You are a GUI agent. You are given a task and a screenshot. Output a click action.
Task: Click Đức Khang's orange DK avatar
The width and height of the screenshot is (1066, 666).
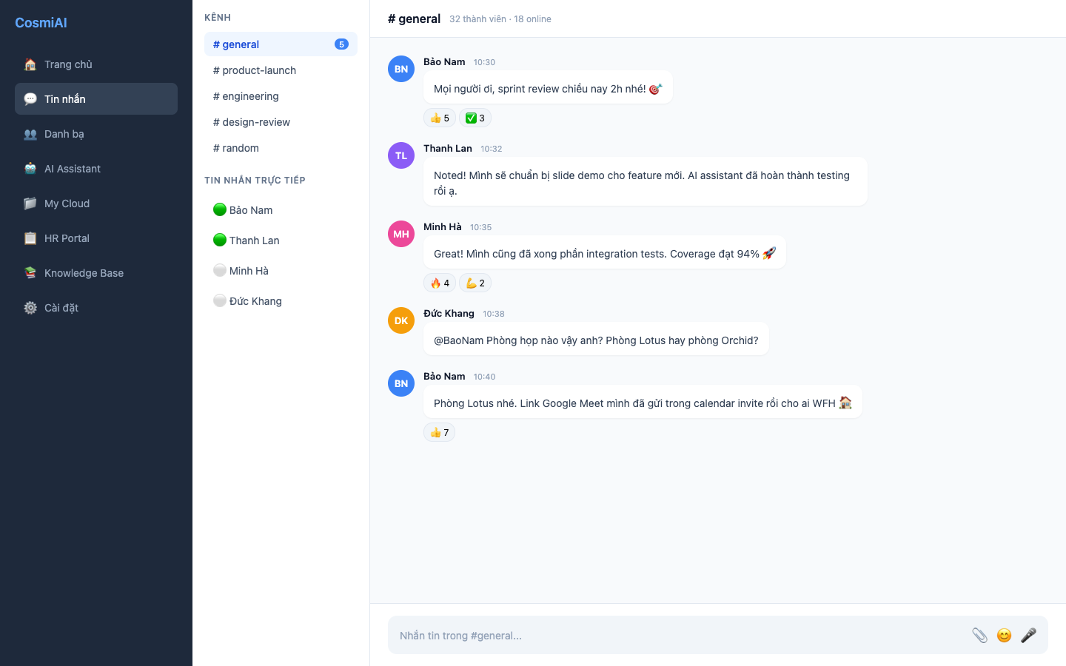400,320
